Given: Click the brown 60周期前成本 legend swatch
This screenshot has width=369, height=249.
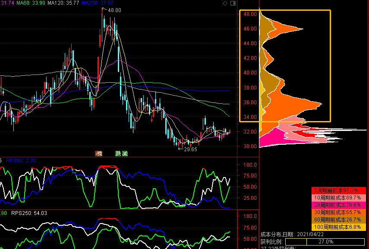Looking at the screenshot, I should click(338, 219).
